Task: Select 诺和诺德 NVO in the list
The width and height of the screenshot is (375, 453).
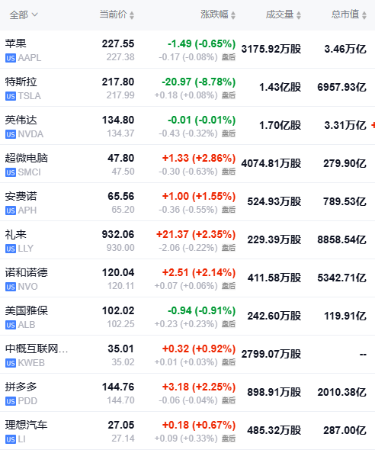Action: click(187, 278)
